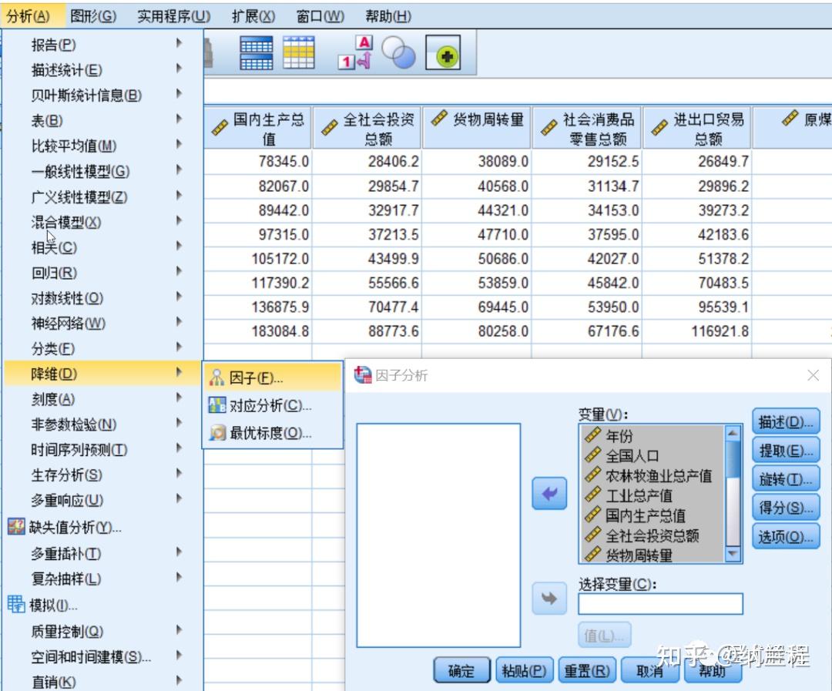Expand the 降维(D) submenu

(102, 374)
